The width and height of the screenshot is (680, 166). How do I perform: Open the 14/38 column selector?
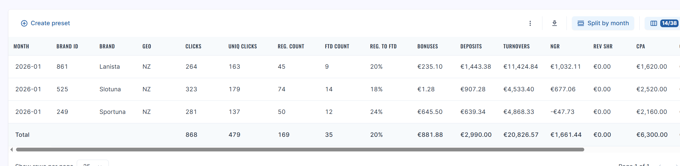(669, 23)
